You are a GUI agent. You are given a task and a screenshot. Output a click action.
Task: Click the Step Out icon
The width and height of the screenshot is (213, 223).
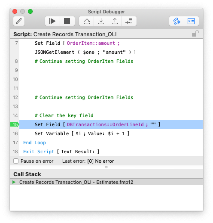coord(115,21)
